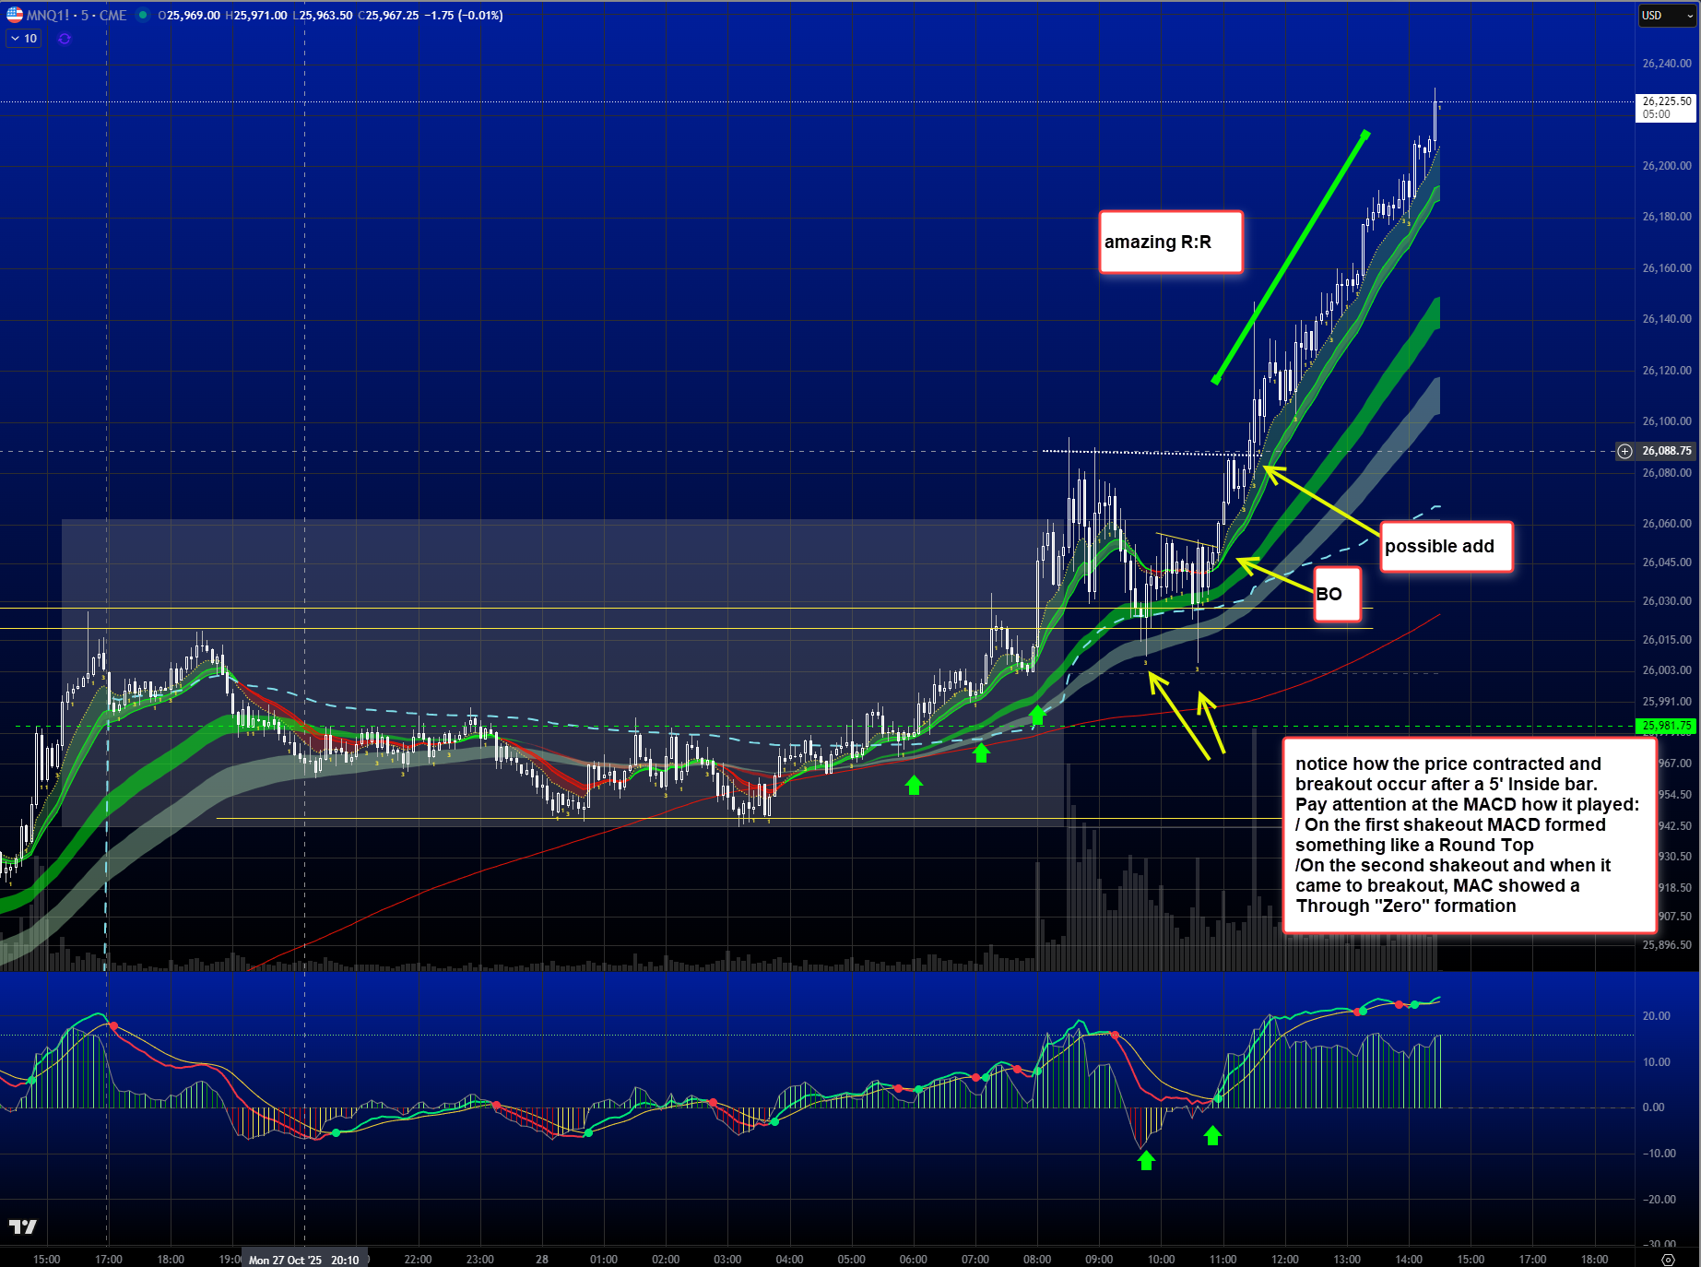The image size is (1701, 1267).
Task: Click the "Mon 27 Oct '25 20:10" time label
Action: coord(304,1260)
